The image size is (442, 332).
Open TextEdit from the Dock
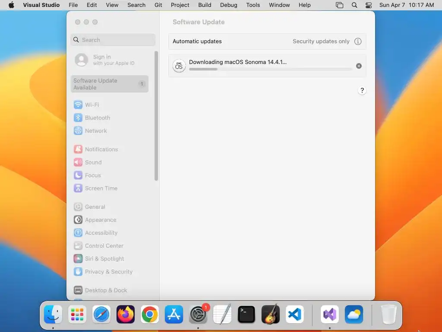click(x=222, y=314)
